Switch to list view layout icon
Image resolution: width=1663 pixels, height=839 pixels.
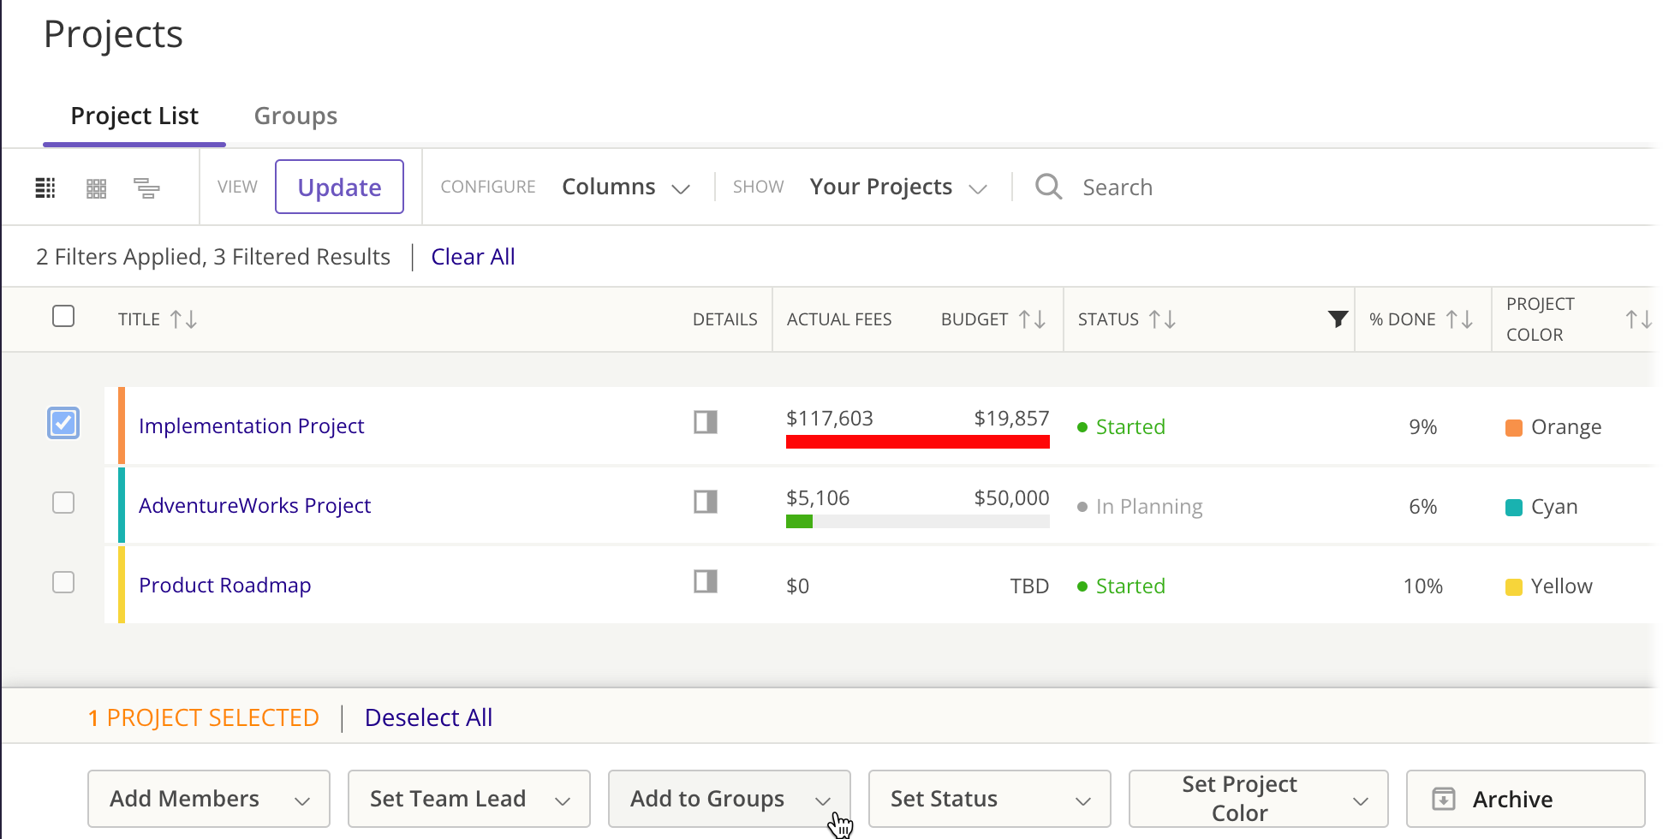pyautogui.click(x=45, y=187)
